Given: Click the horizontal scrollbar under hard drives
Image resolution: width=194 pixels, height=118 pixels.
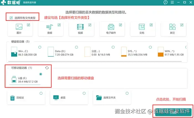Looking at the screenshot, I should [95, 61].
